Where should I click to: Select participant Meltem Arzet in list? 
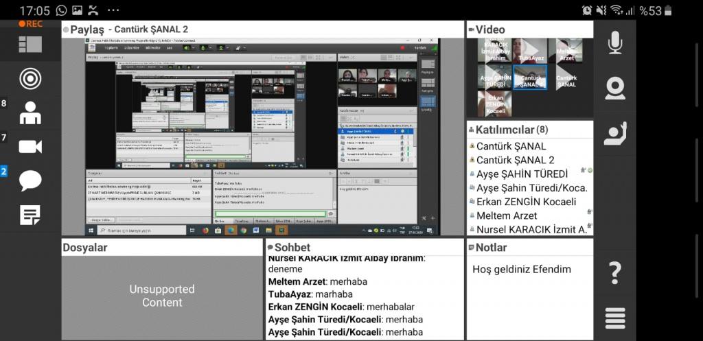(507, 215)
